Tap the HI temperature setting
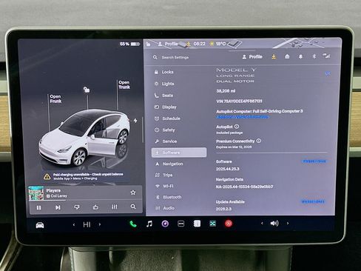361x271 pixels. [x=87, y=224]
